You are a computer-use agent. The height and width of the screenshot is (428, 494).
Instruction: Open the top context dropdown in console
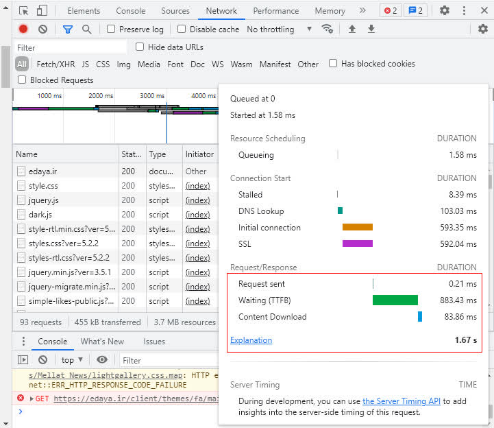coord(72,360)
